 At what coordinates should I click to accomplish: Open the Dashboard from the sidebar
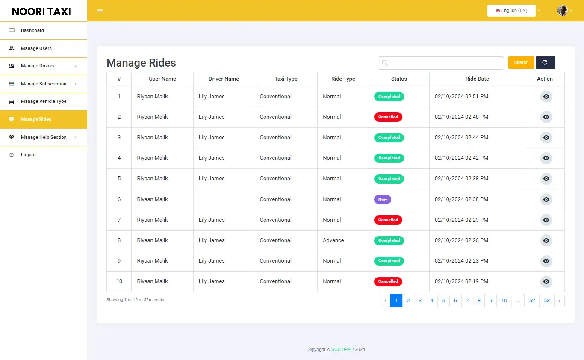[x=32, y=30]
